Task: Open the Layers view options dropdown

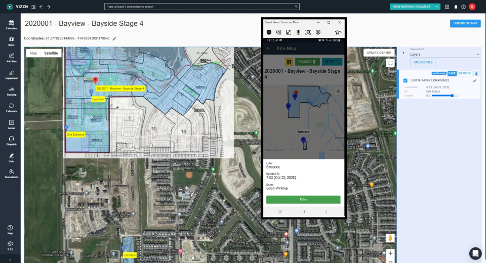Action: 444,54
